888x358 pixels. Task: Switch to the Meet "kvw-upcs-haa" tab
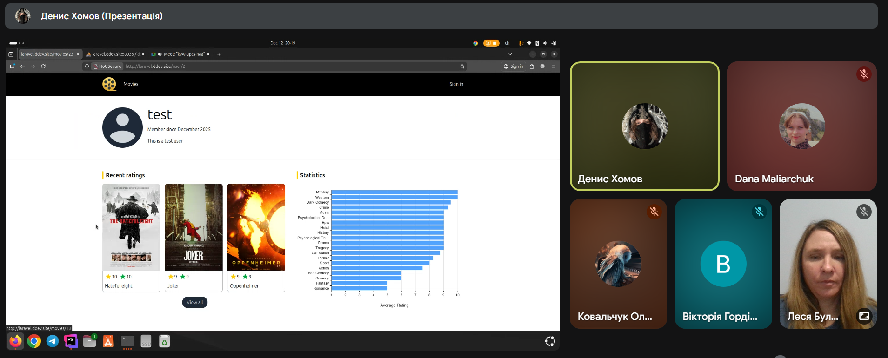click(x=181, y=54)
